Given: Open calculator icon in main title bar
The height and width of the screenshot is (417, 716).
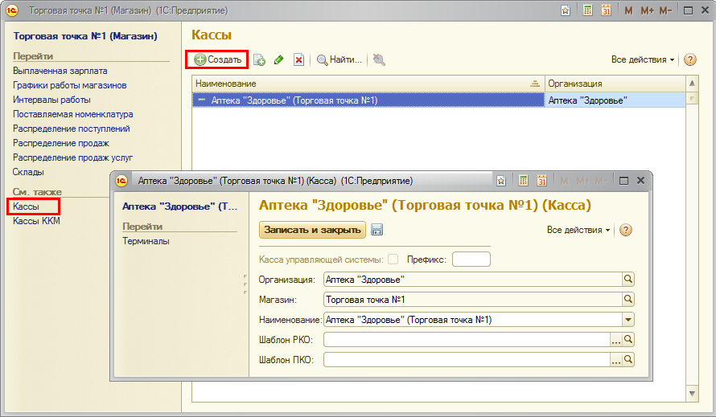Looking at the screenshot, I should point(588,10).
